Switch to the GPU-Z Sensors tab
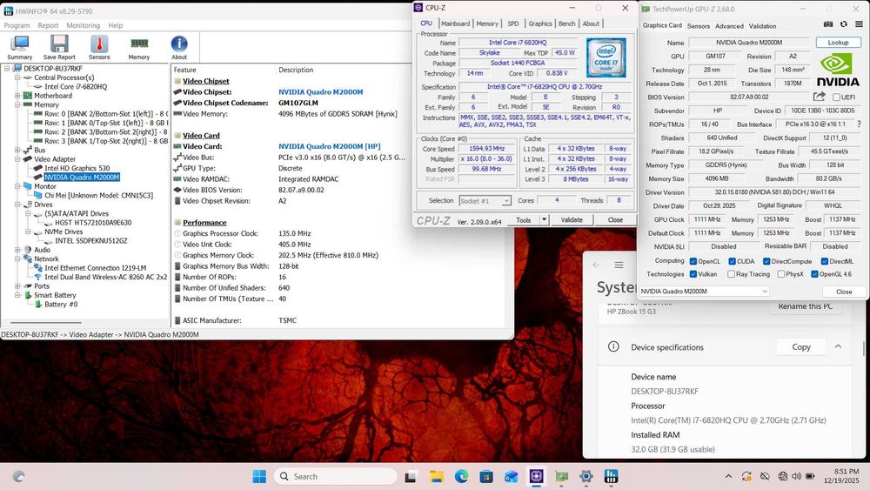 click(x=698, y=26)
